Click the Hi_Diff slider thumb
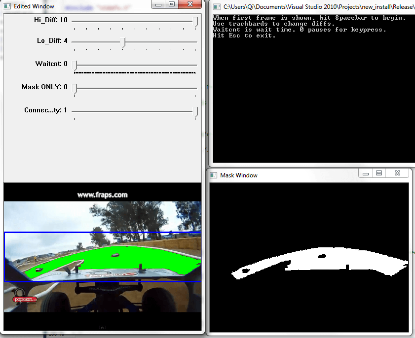Viewport: 415px width, 338px height. coord(196,21)
